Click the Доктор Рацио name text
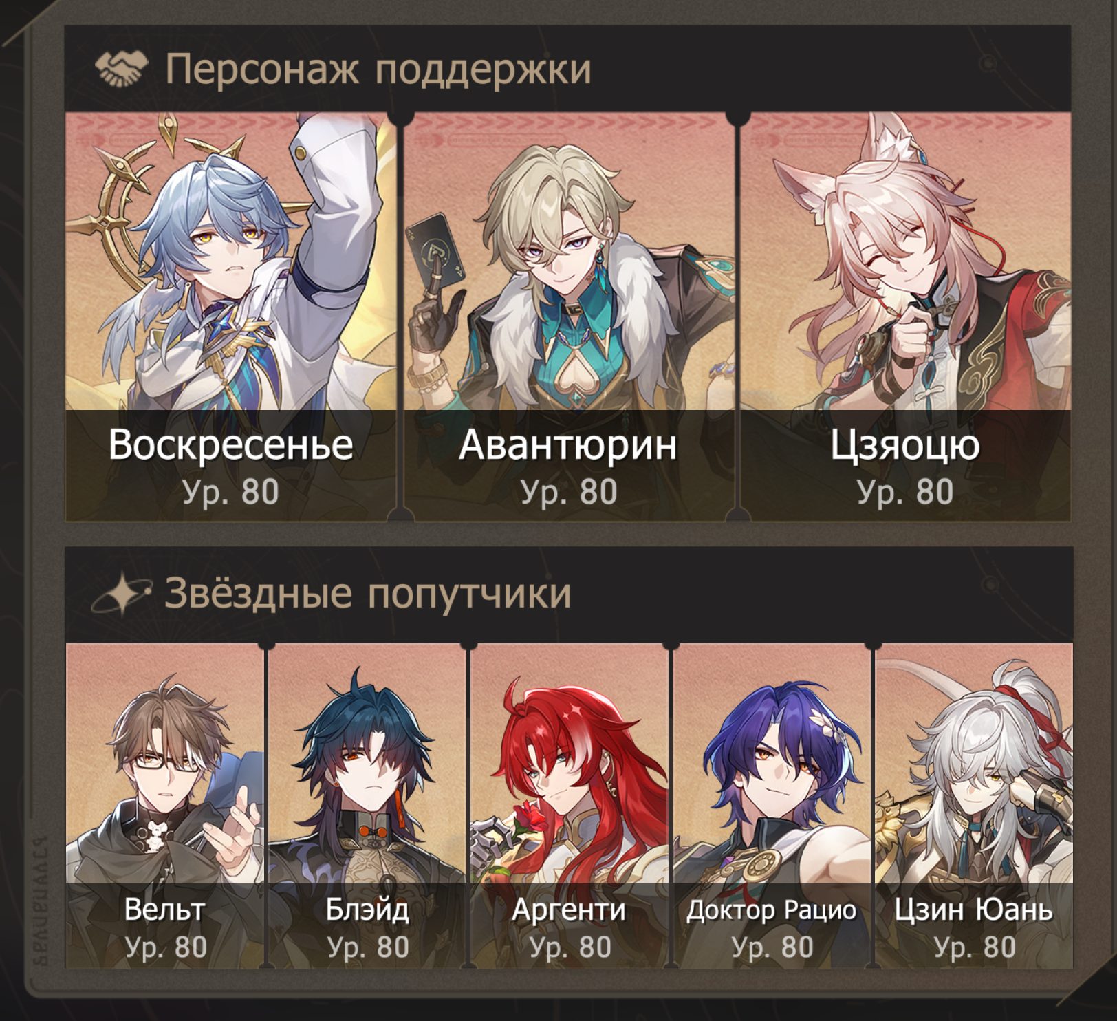 [x=772, y=910]
